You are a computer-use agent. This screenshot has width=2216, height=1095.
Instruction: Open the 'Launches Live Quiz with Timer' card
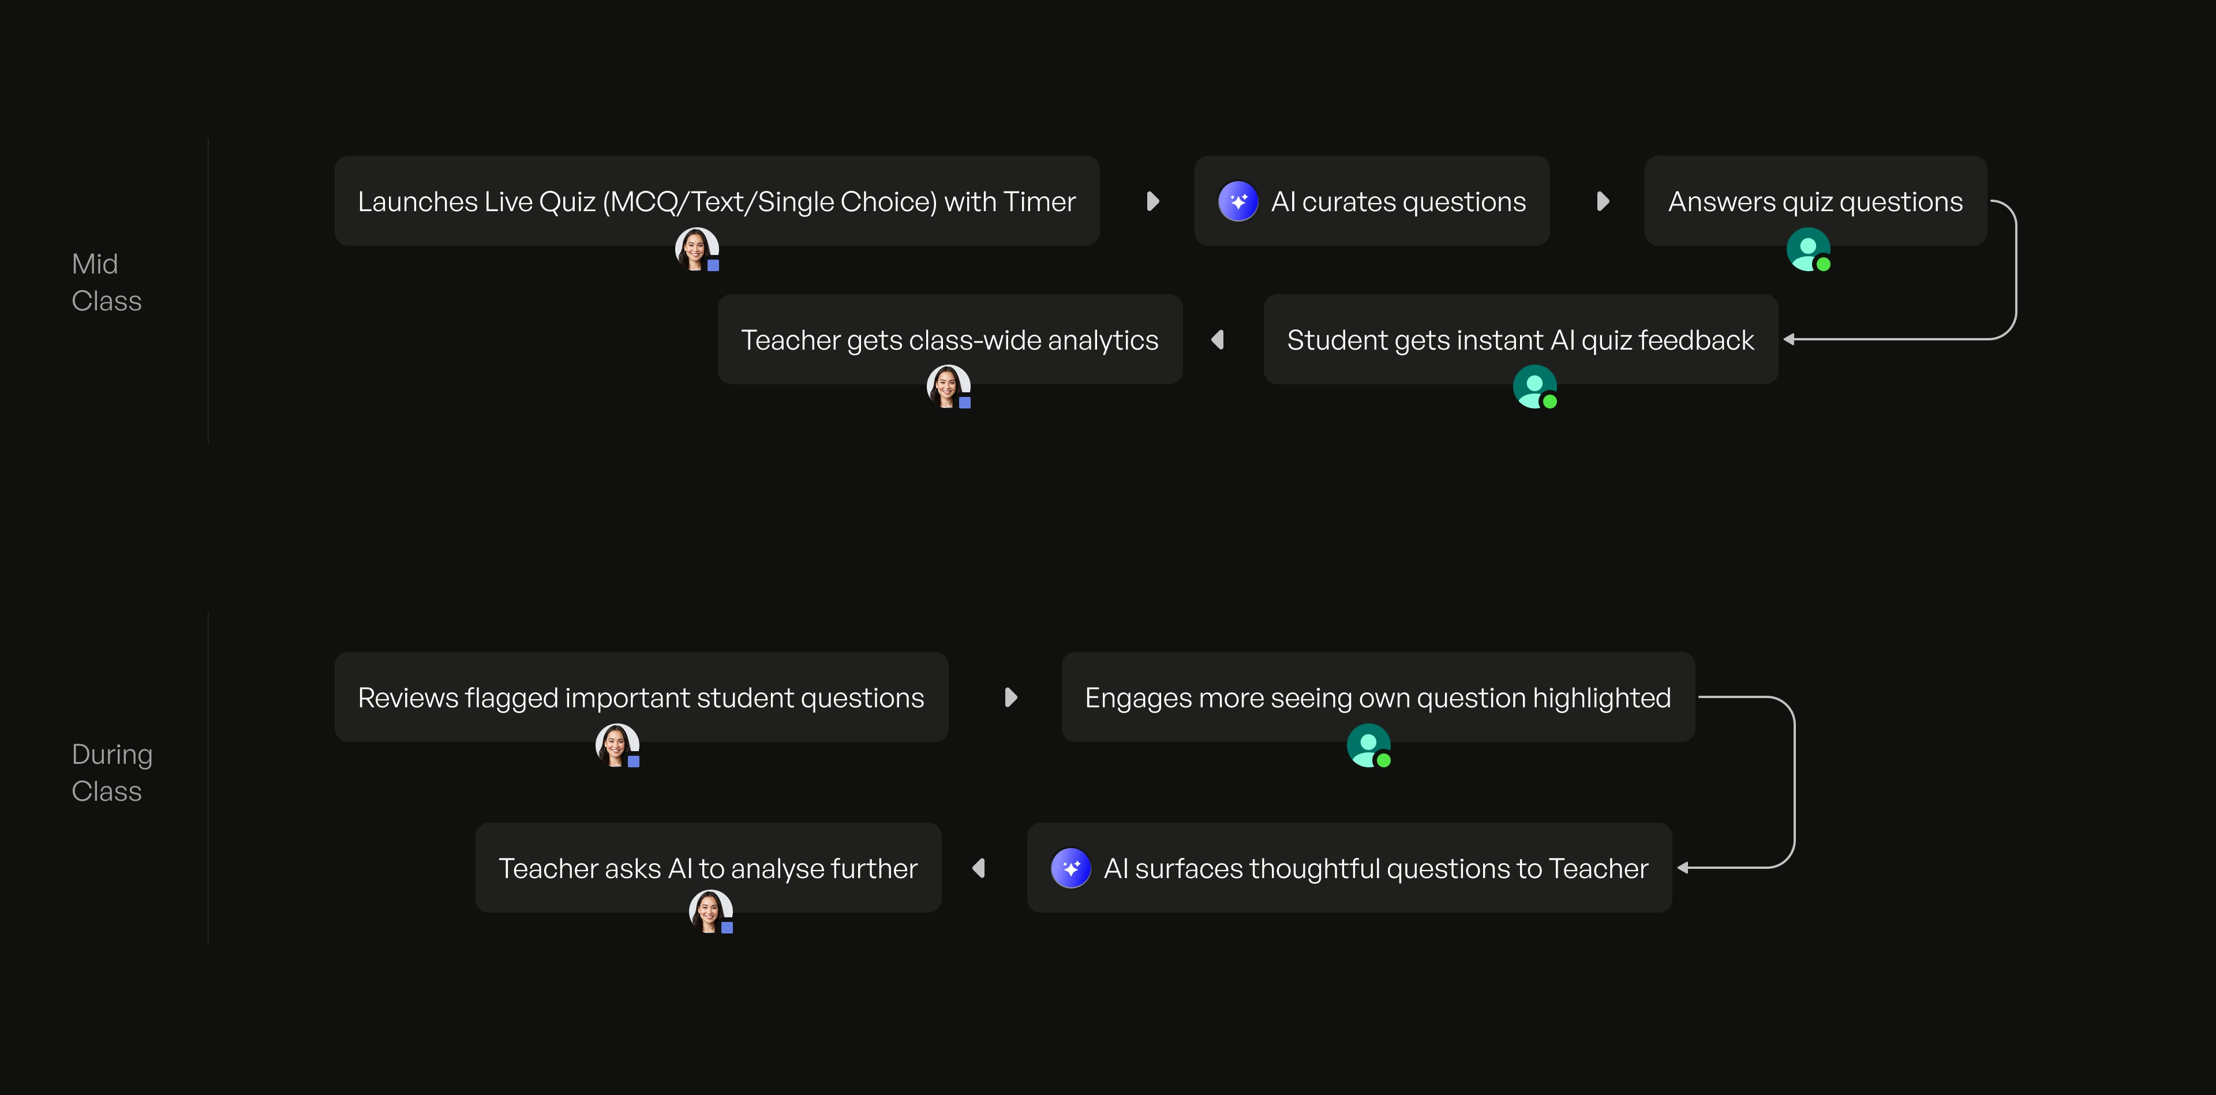coord(717,201)
